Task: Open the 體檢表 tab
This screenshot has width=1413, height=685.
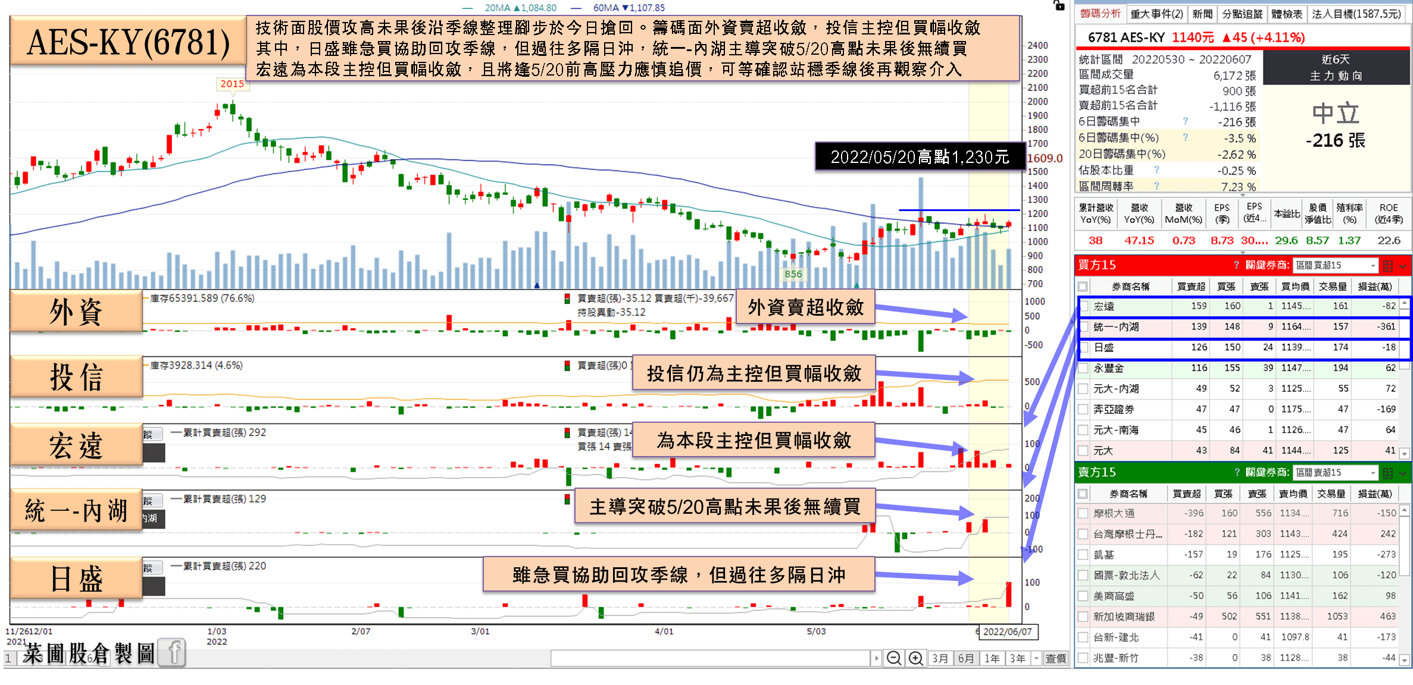Action: coord(1287,14)
